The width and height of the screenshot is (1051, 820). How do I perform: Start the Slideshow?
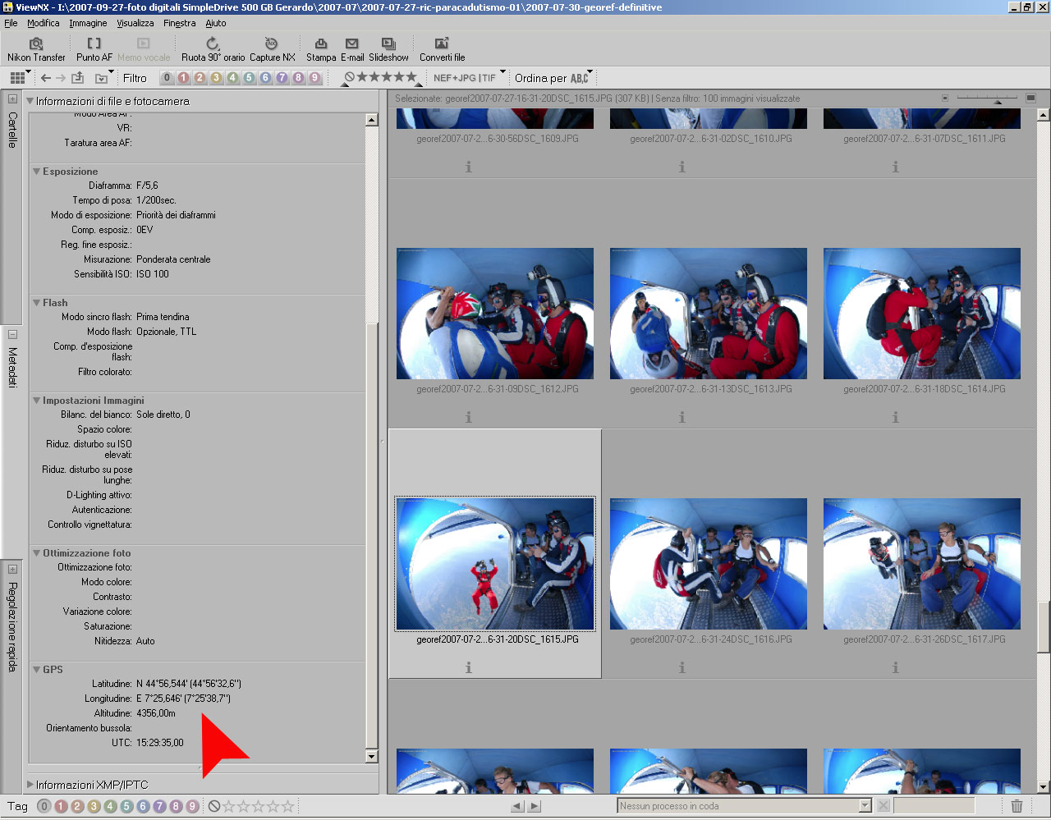(388, 49)
